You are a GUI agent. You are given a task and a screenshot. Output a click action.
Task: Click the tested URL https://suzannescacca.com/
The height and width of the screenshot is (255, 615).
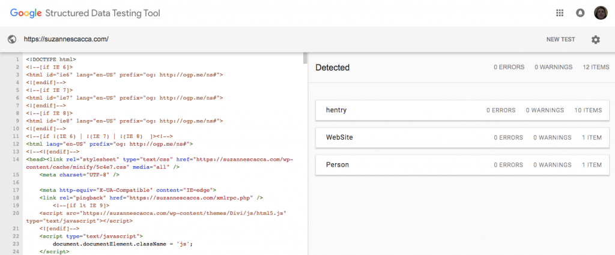[66, 39]
